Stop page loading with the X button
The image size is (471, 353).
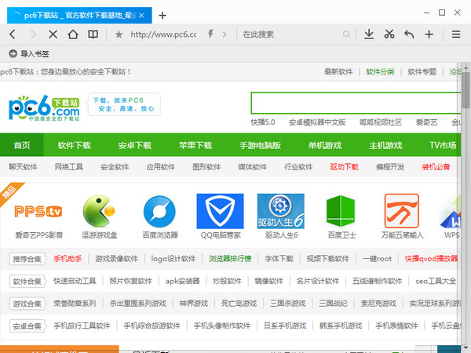point(53,35)
